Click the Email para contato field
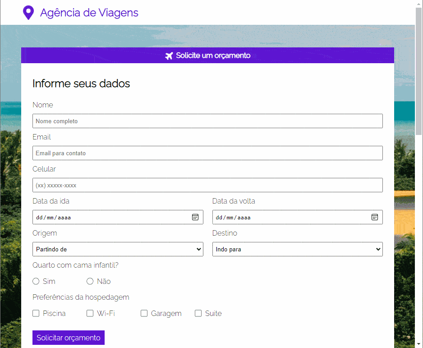Viewport: 423px width, 348px height. tap(207, 153)
